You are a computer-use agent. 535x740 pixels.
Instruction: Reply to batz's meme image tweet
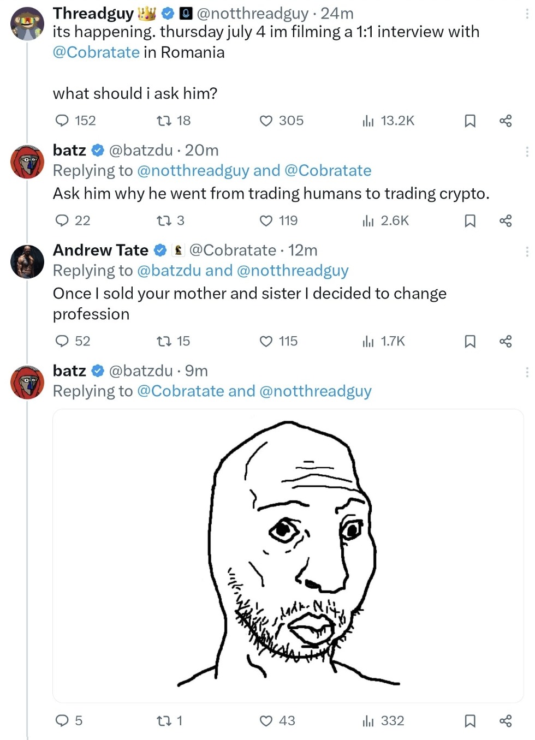coord(63,721)
